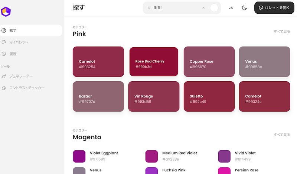Viewport: 297px width, 174px height.
Task: Open すべて見る for the Pink category
Action: [x=282, y=32]
